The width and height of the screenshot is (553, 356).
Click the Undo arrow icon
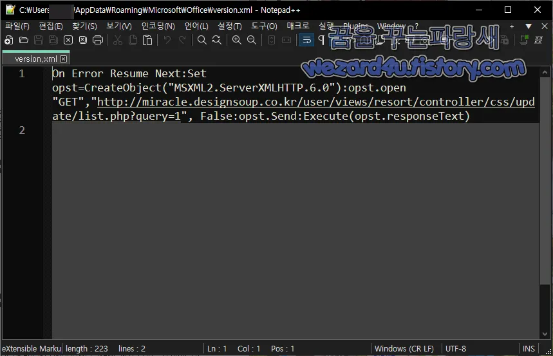click(x=167, y=40)
